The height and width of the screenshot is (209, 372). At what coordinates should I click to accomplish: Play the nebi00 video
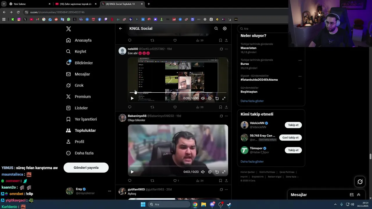tap(132, 98)
